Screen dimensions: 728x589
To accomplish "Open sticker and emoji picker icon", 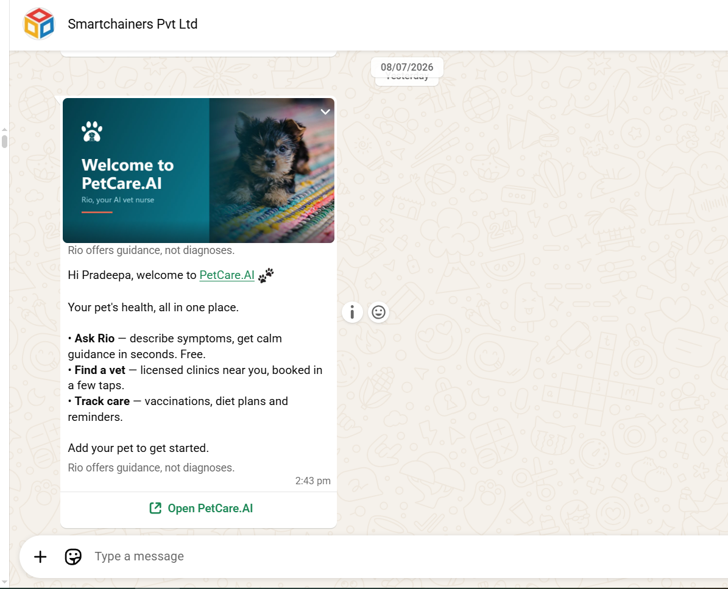I will pyautogui.click(x=73, y=557).
